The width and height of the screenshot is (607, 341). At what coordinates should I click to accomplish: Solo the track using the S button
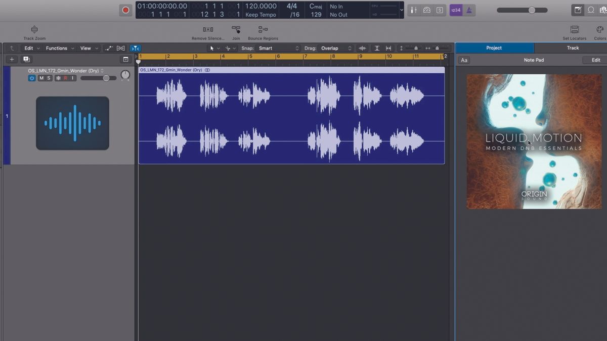(49, 78)
